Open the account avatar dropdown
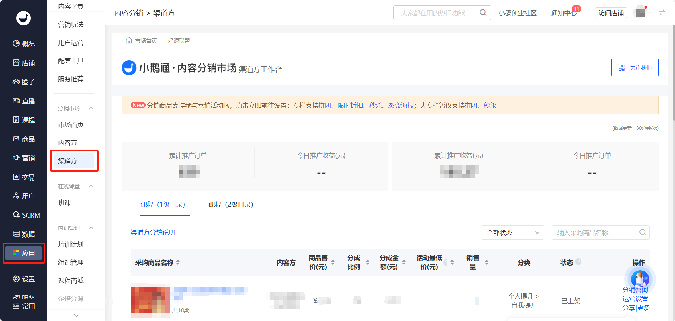675x321 pixels. click(642, 13)
